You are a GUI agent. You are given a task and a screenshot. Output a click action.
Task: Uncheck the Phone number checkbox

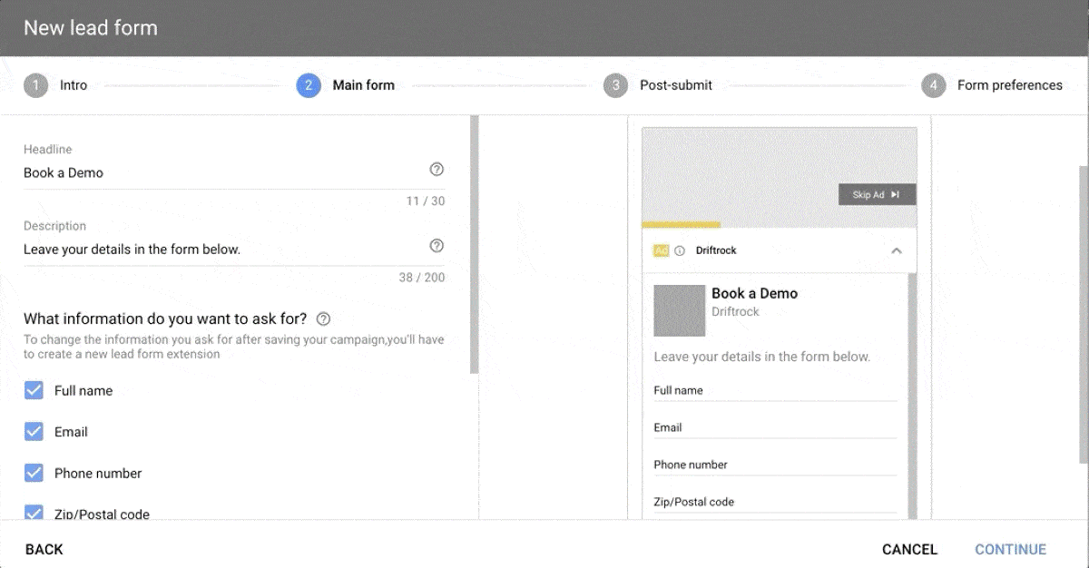34,473
